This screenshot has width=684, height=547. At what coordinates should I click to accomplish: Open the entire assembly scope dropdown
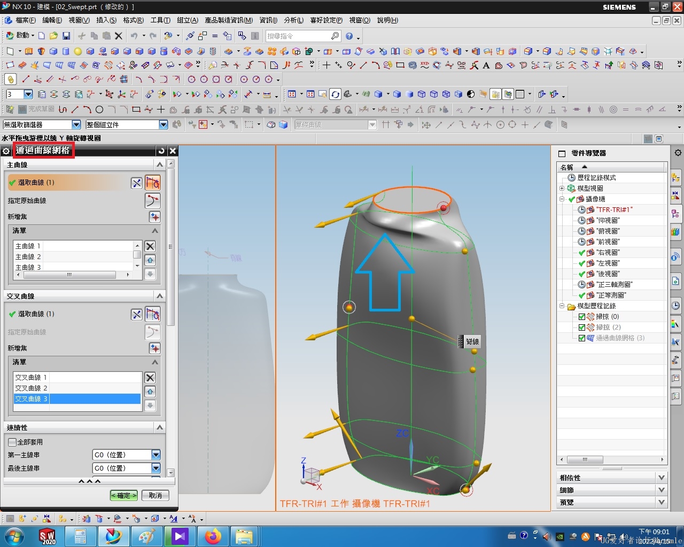point(164,124)
